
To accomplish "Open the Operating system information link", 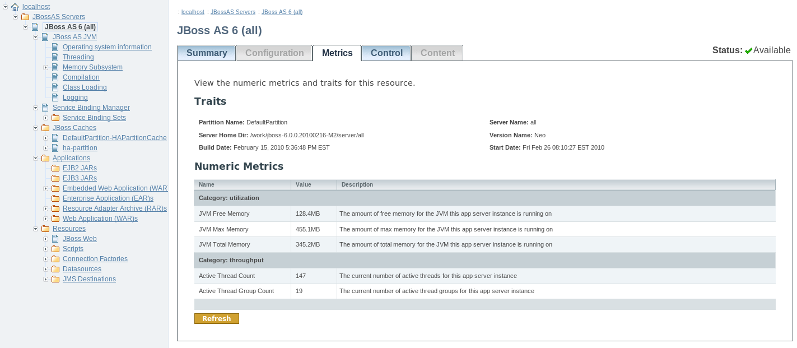I will (x=107, y=47).
